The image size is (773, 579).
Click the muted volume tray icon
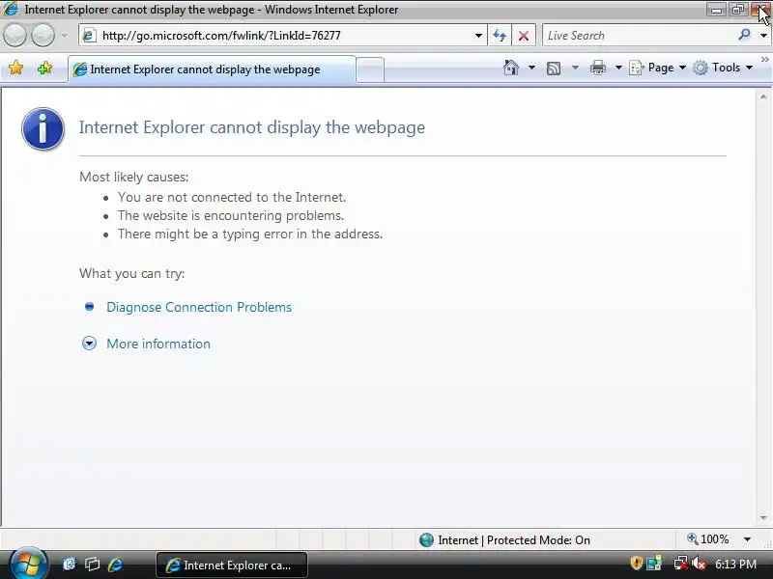[699, 564]
